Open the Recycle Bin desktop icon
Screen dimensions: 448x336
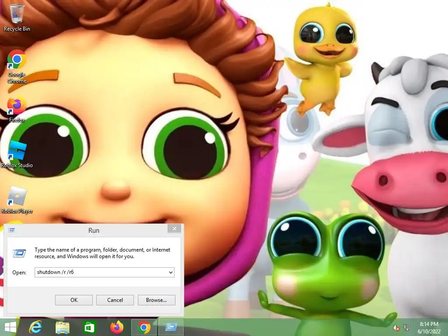coord(17,17)
